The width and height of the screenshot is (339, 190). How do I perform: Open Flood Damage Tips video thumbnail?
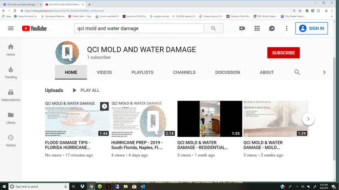coord(77,119)
